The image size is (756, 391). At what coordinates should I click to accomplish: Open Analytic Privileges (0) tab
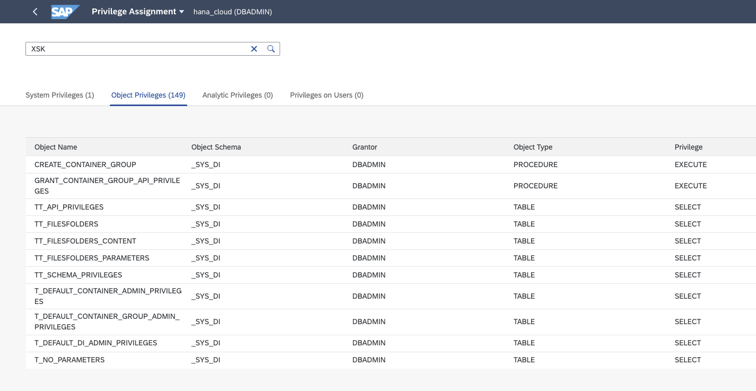[238, 95]
